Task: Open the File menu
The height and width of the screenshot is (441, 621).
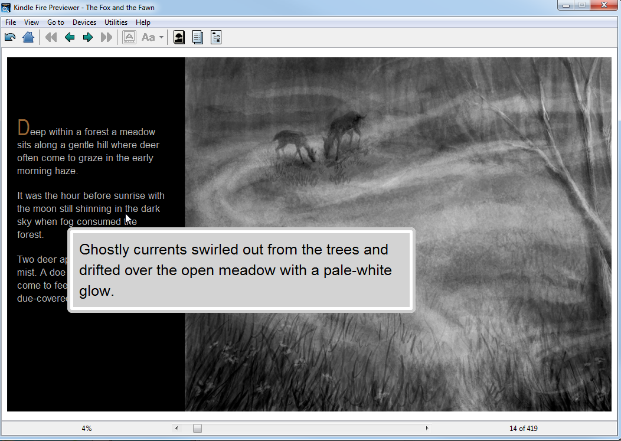Action: (11, 22)
